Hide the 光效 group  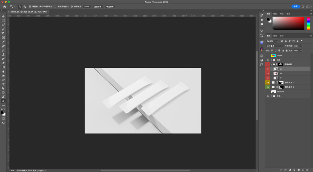268,60
